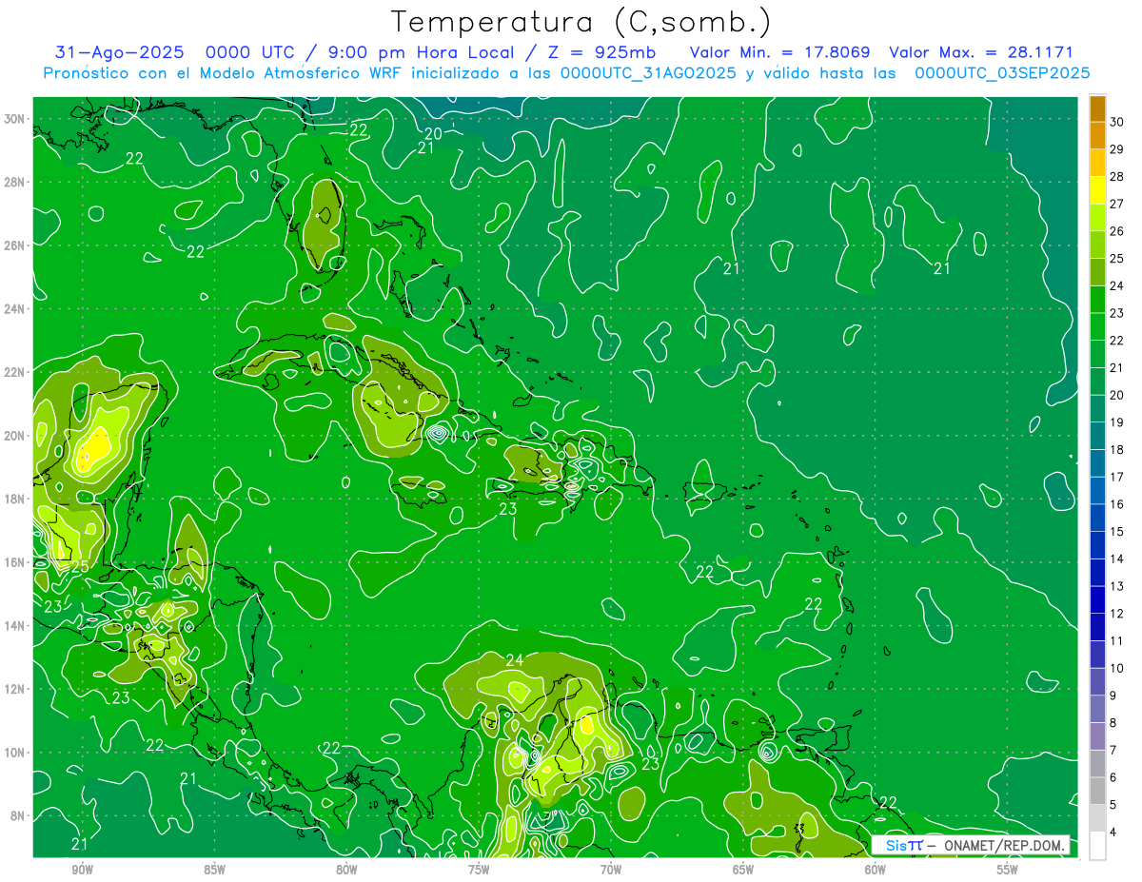
Task: Click longitude axis label "60W"
Action: pos(876,870)
